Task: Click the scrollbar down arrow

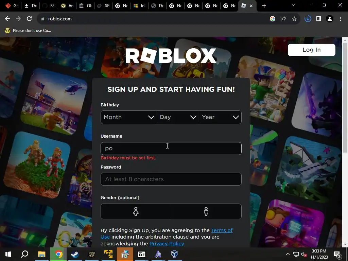Action: pos(345,245)
